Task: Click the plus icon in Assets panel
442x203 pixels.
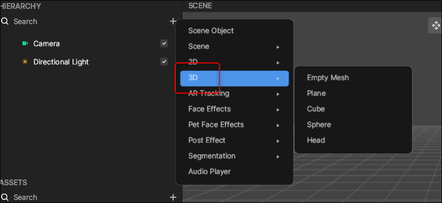Action: [173, 197]
